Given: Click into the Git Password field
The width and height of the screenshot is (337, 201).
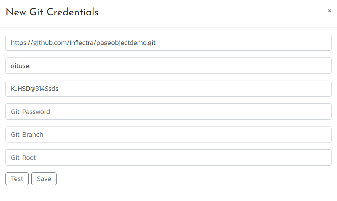Looking at the screenshot, I should (x=168, y=112).
